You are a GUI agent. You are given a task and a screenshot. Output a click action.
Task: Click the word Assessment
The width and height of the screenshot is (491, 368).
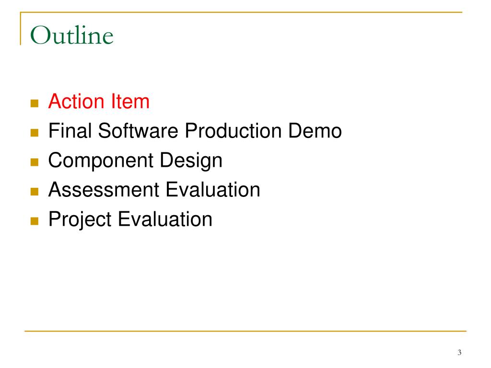coord(104,190)
